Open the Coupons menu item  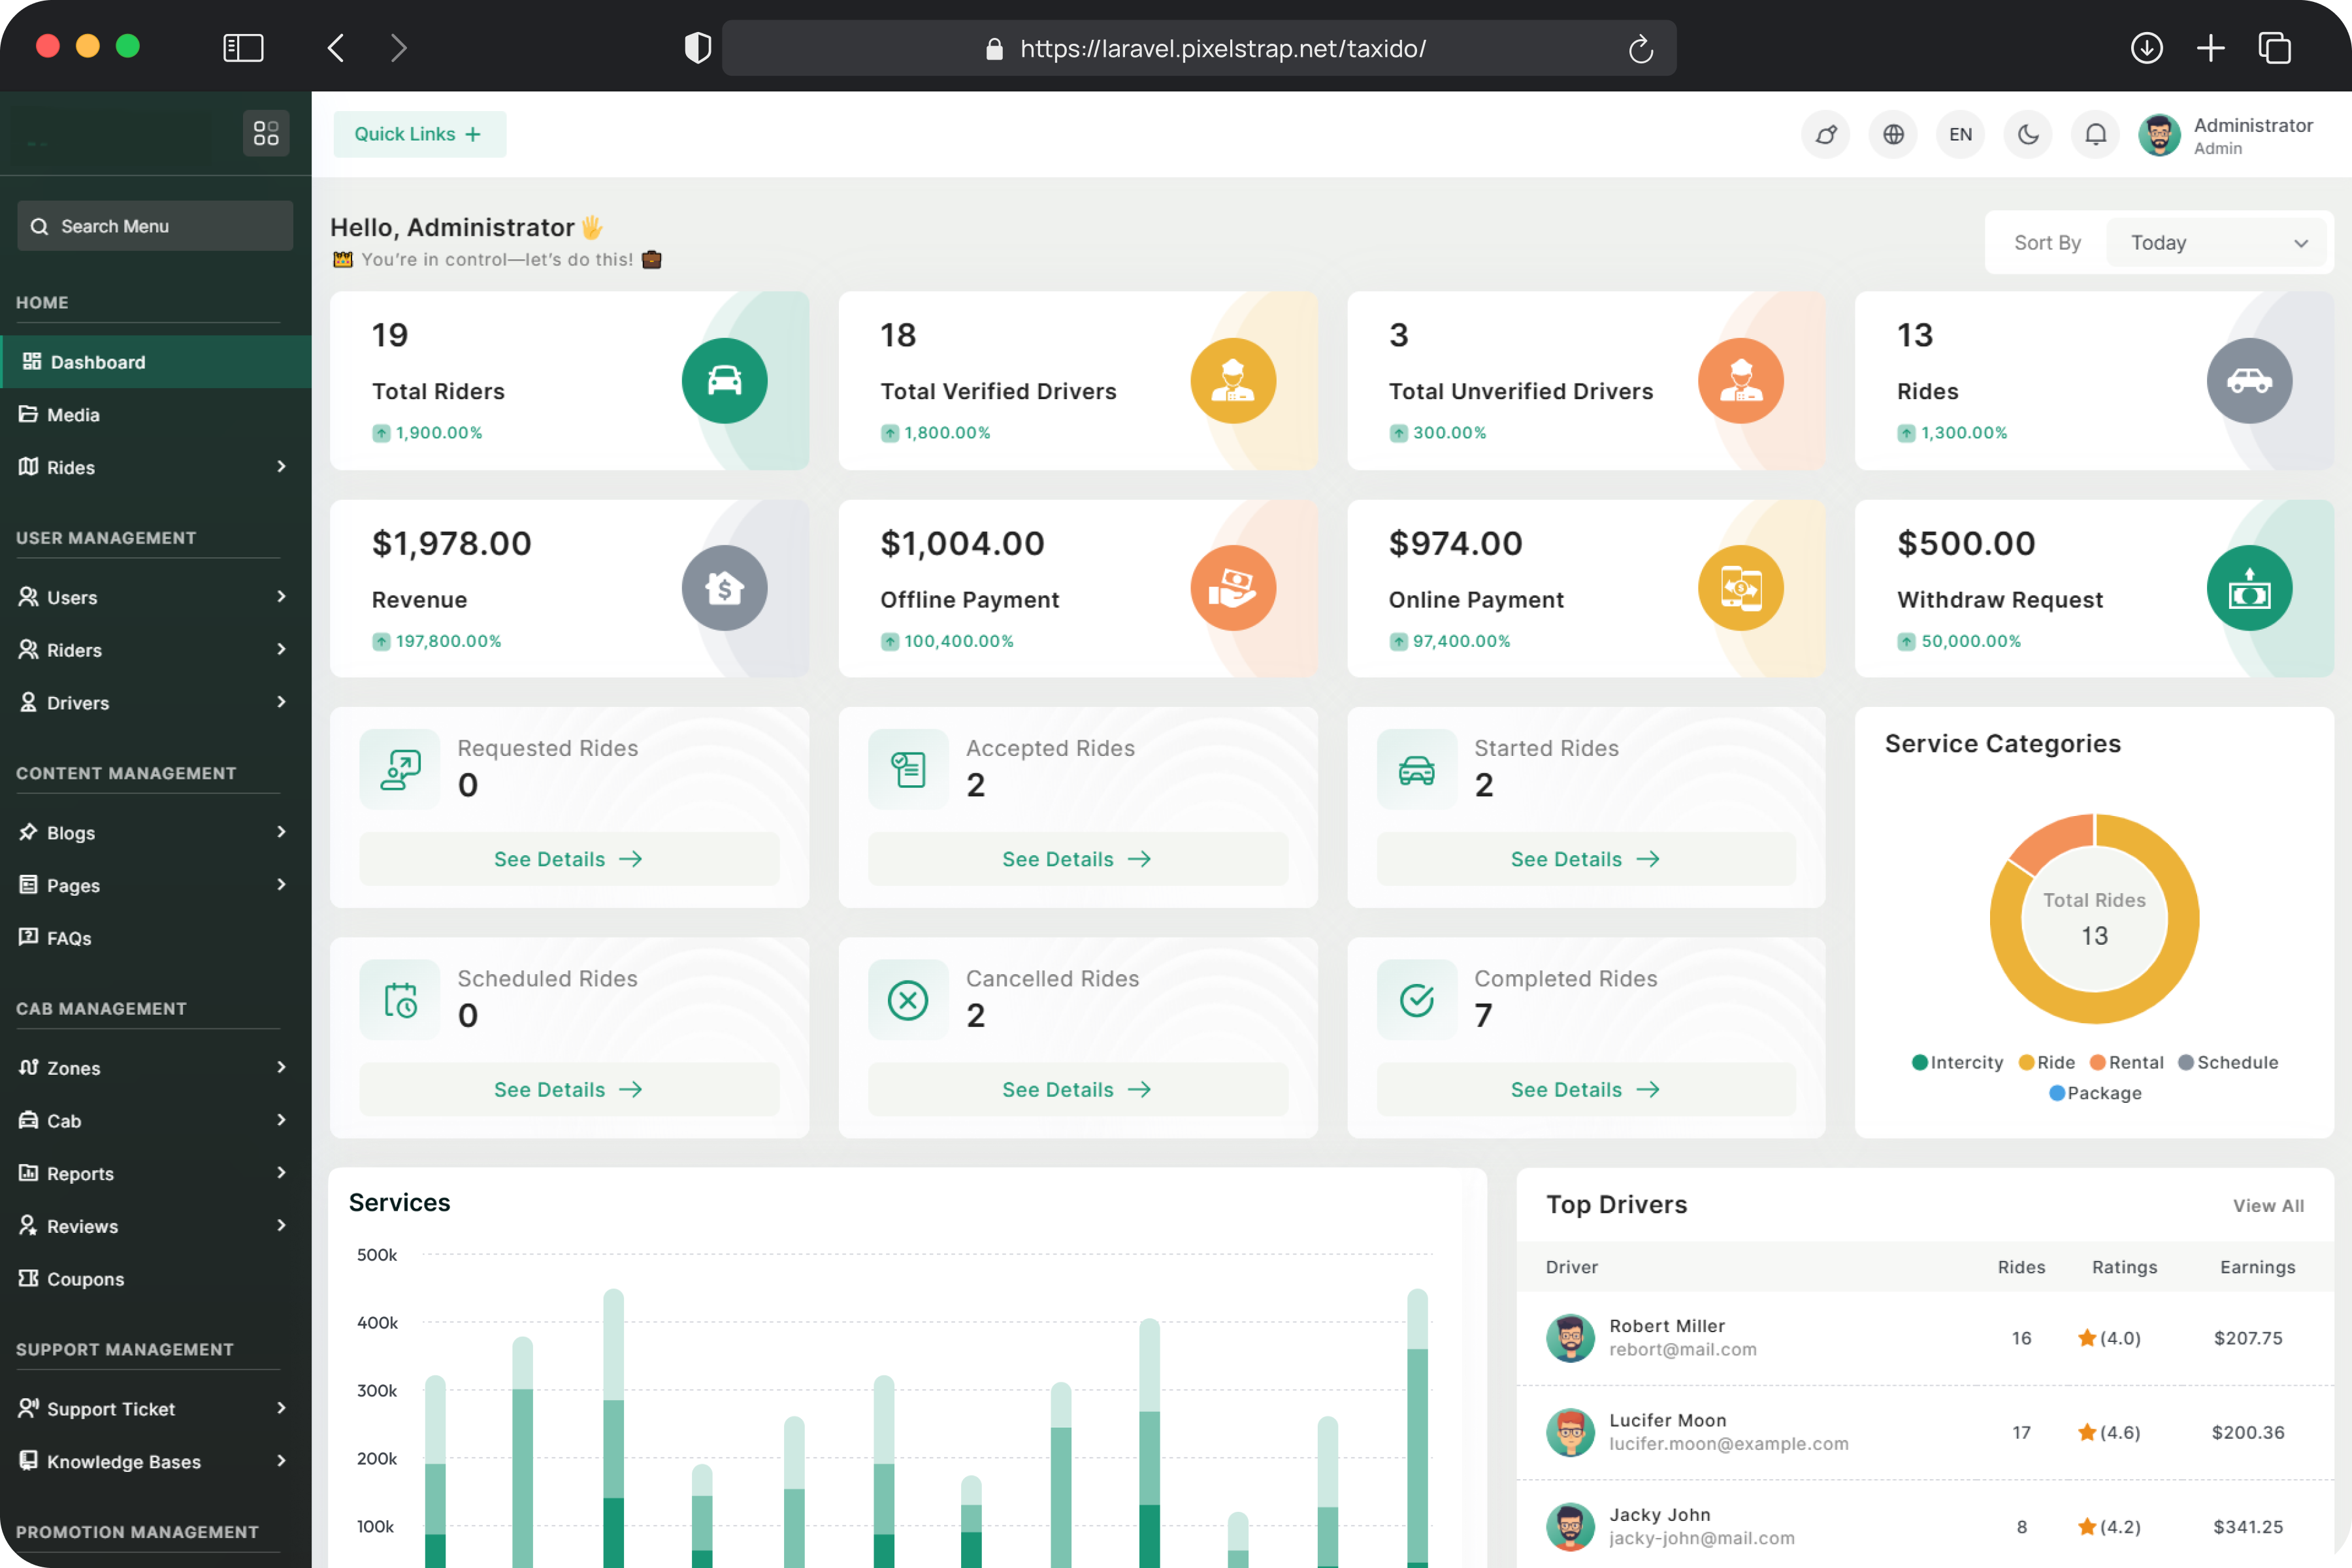[85, 1279]
